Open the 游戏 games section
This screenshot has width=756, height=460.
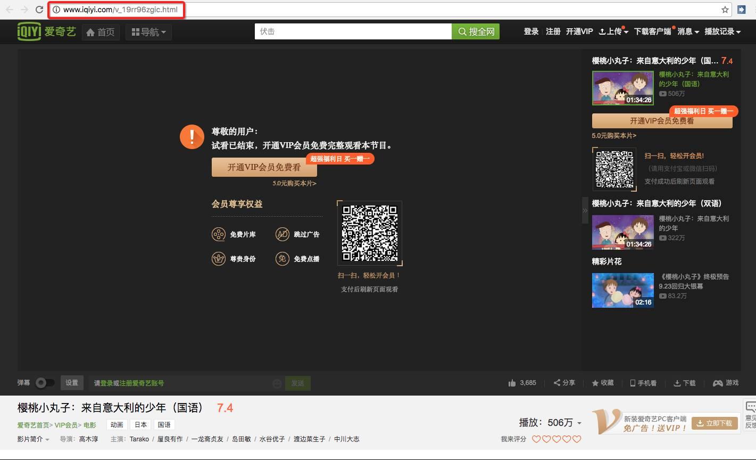coord(725,382)
